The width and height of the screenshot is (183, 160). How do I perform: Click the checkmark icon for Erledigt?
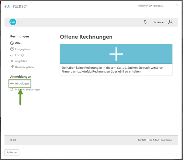click(x=12, y=55)
